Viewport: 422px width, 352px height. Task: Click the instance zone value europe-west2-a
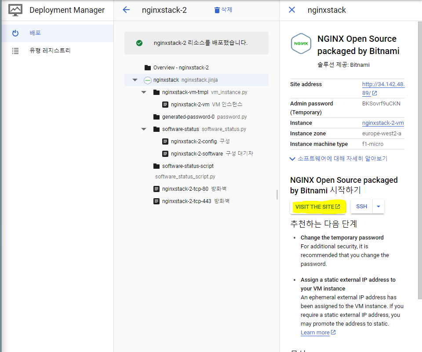(x=382, y=134)
